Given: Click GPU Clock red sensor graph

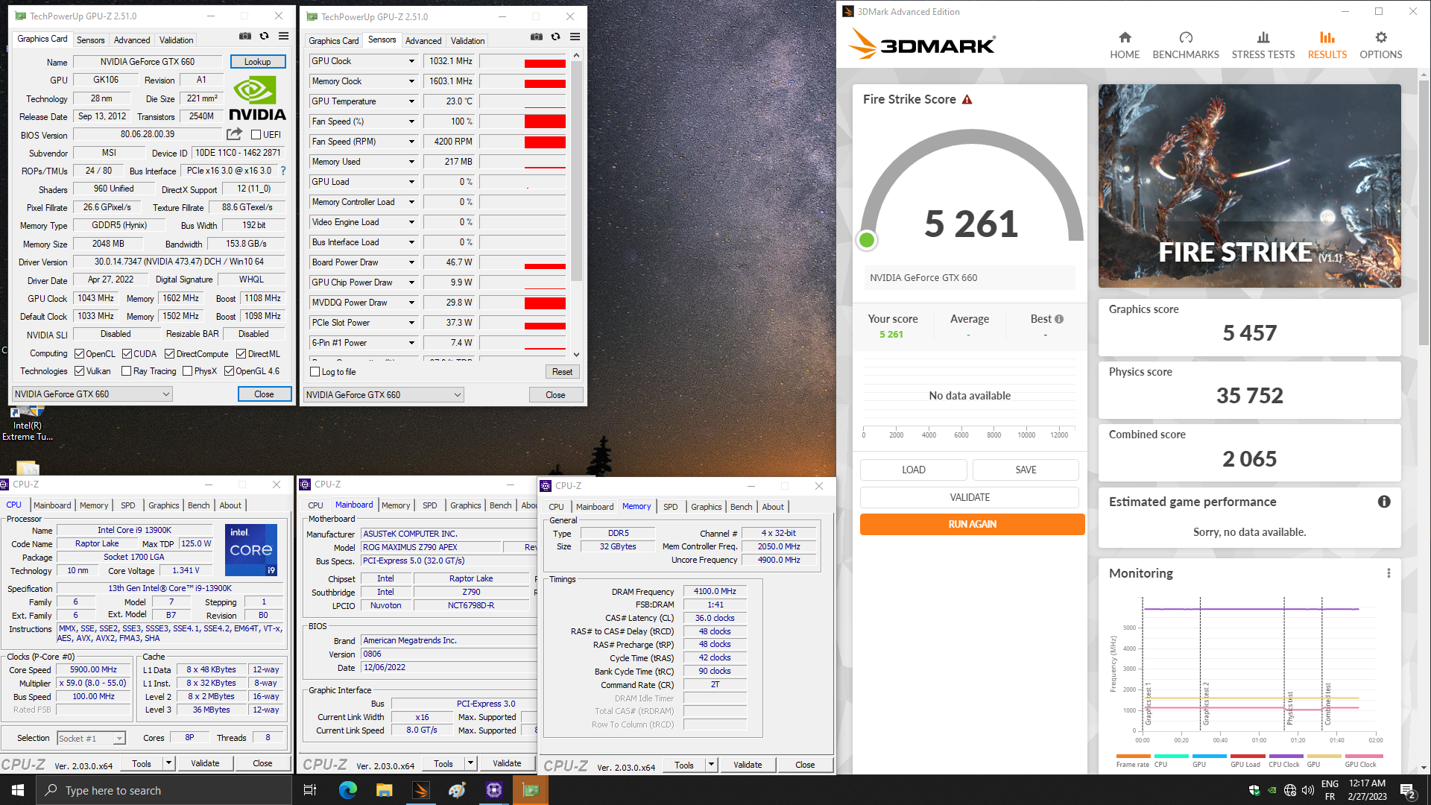Looking at the screenshot, I should [522, 61].
